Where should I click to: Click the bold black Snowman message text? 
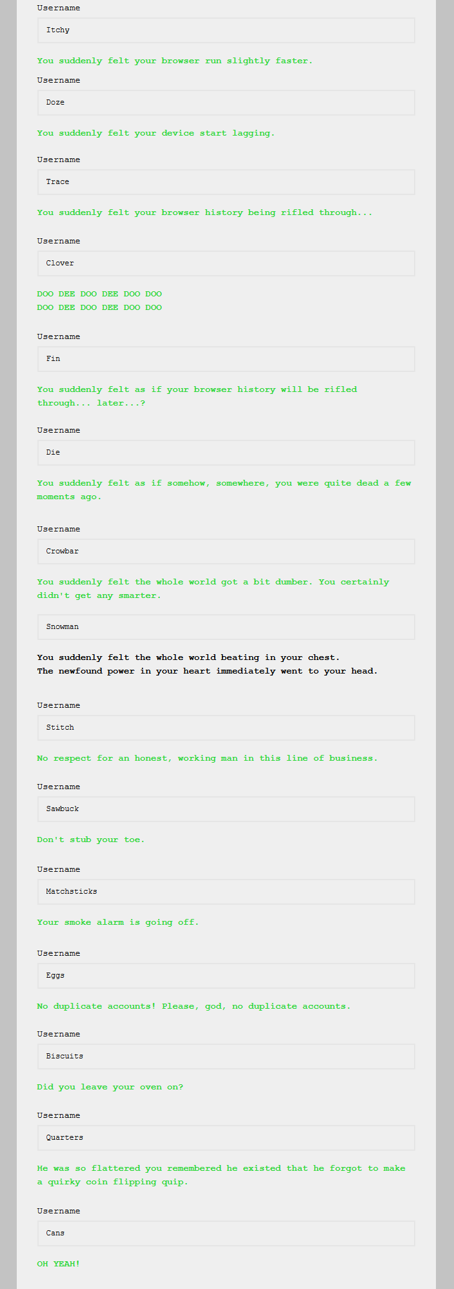(207, 665)
